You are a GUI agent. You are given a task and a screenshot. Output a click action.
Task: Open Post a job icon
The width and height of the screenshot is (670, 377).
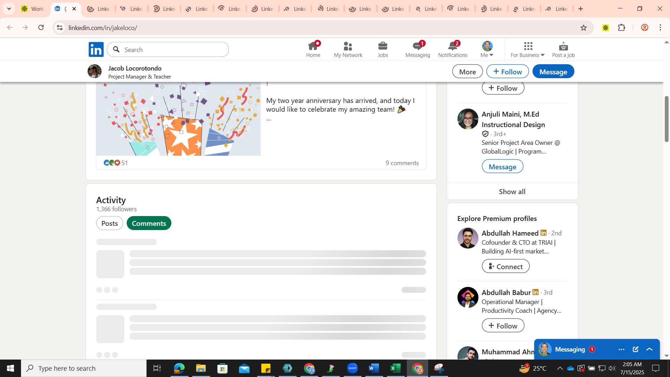point(563,49)
